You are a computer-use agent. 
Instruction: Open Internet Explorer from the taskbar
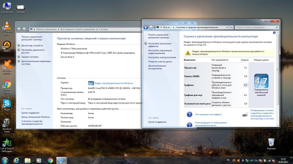point(16,160)
